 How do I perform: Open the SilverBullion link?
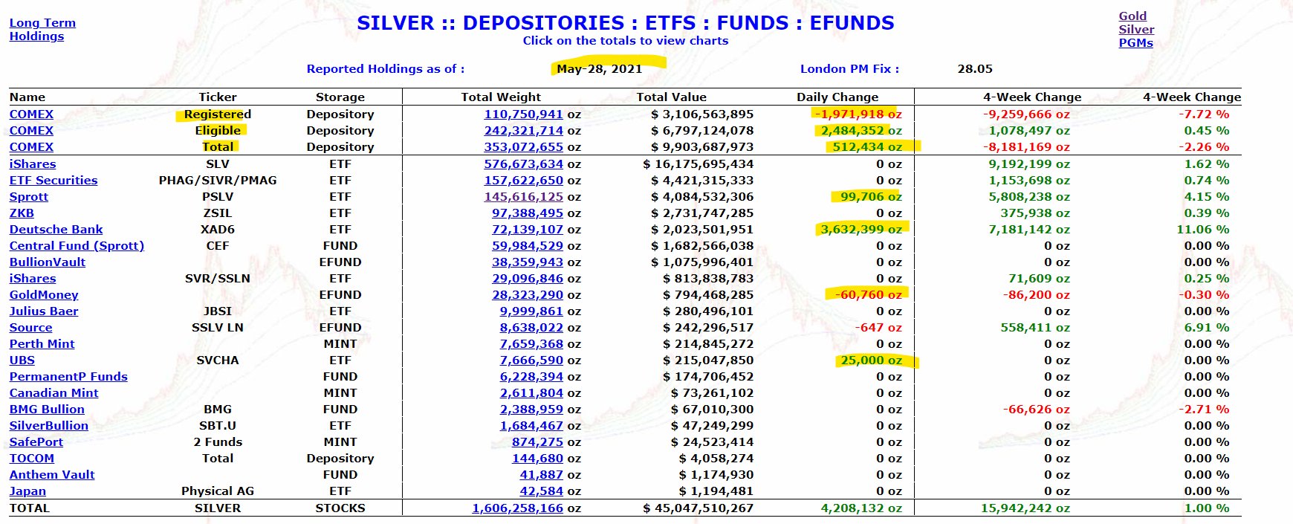48,426
